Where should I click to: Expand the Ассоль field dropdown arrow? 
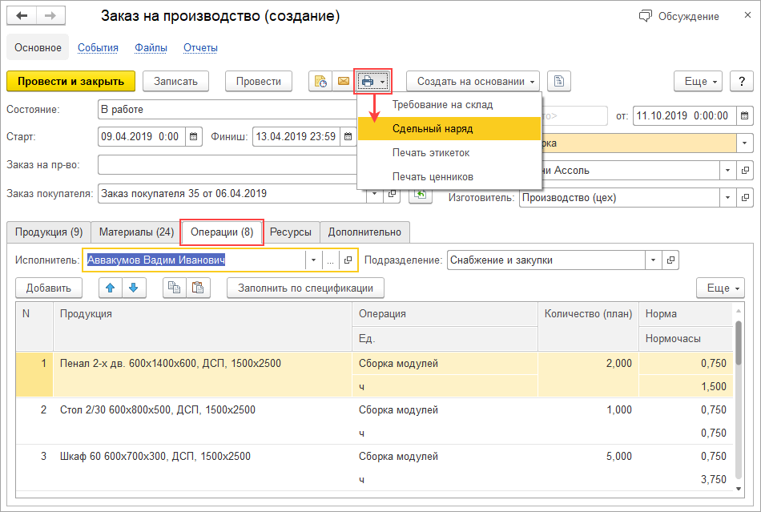pyautogui.click(x=727, y=171)
